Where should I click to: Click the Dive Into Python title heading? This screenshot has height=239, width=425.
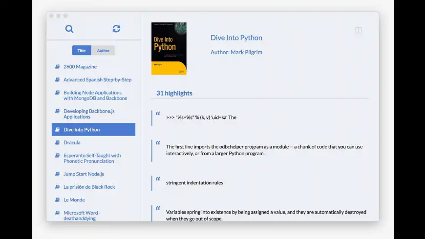pos(236,38)
